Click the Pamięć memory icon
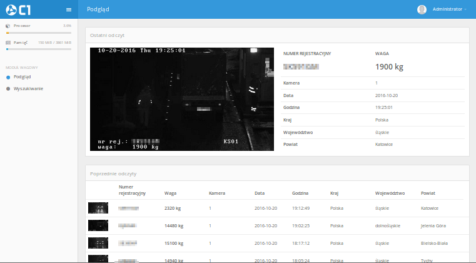 tap(8, 43)
